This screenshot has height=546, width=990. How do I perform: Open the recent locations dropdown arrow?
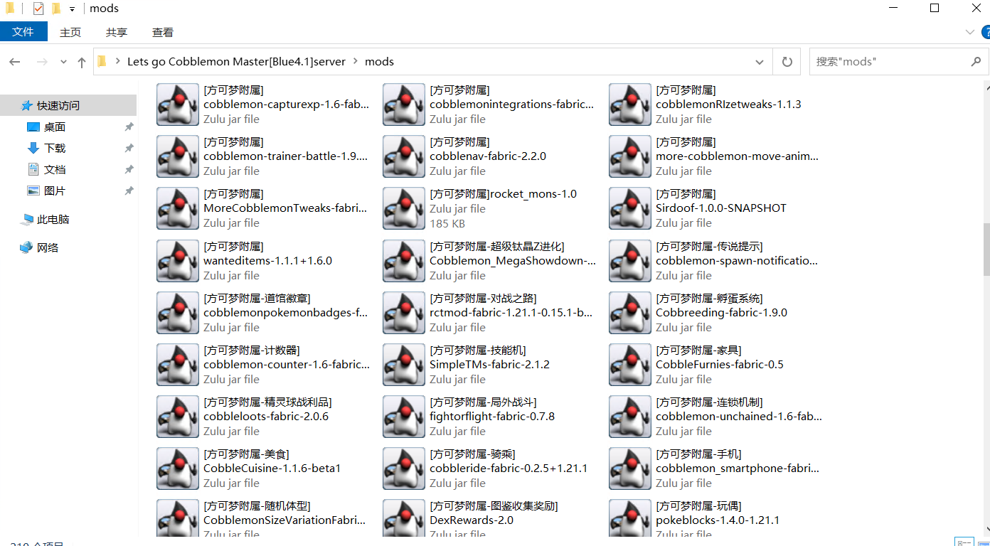tap(63, 62)
